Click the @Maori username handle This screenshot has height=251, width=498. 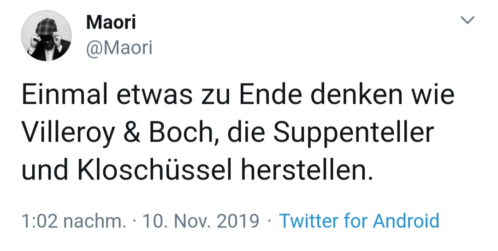click(119, 48)
